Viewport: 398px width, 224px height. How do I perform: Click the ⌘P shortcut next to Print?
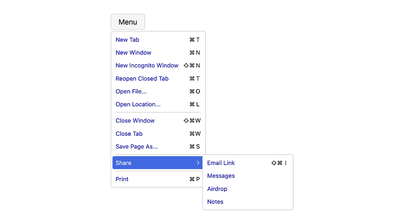tap(194, 179)
